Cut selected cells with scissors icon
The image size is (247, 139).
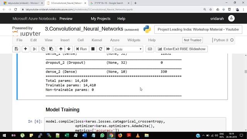click(35, 49)
